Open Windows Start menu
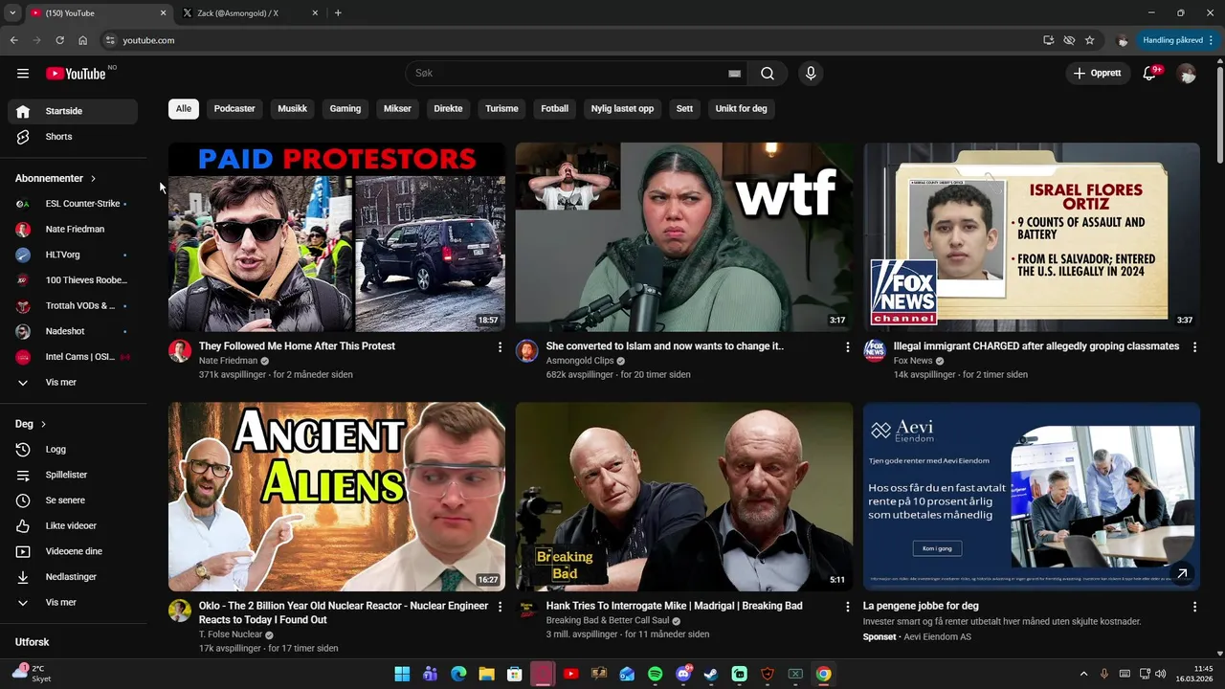 [x=402, y=674]
